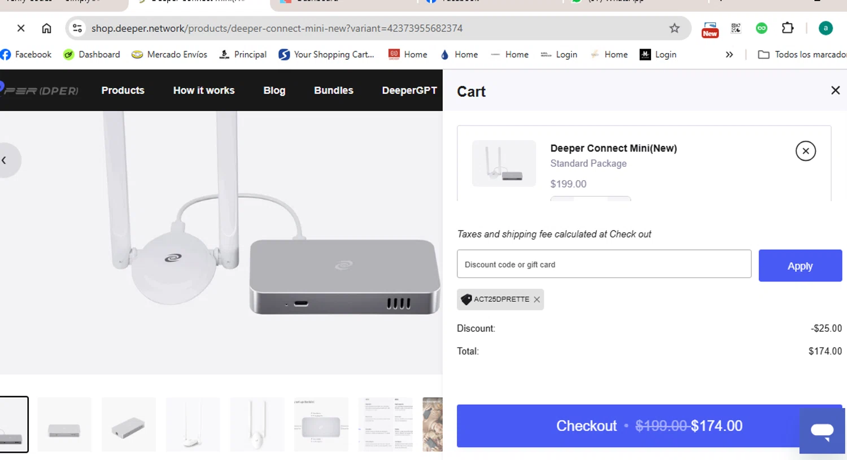Viewport: 847px width, 460px height.
Task: Open the Dashboard bookmark
Action: pyautogui.click(x=91, y=54)
